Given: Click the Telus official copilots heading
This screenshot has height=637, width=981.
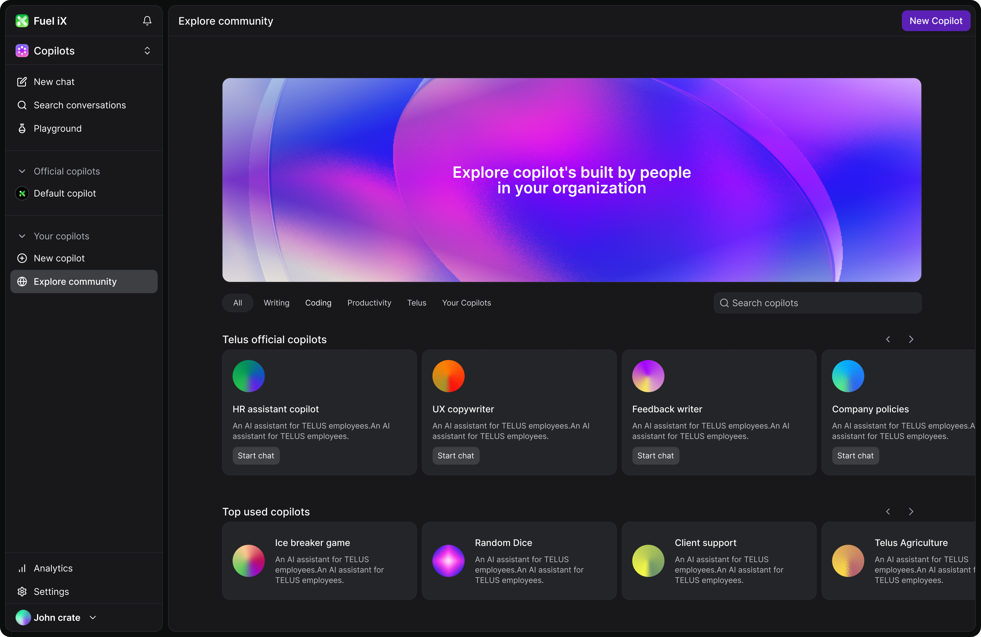Looking at the screenshot, I should 274,340.
